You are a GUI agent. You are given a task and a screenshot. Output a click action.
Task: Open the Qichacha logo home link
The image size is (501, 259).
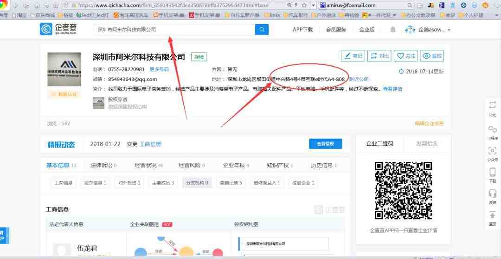58,29
